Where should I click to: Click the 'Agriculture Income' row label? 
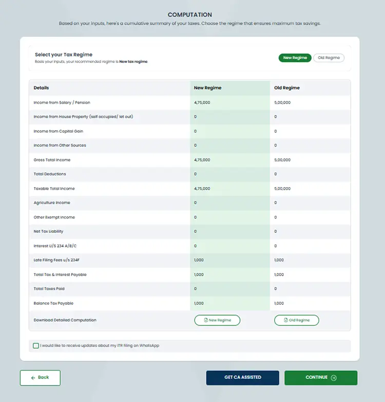[x=52, y=203]
